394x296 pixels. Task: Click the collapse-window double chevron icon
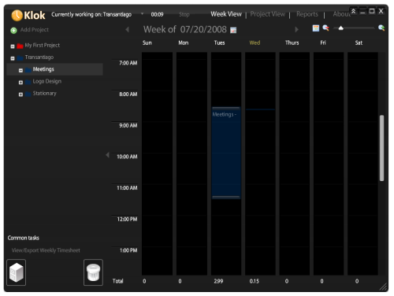(x=354, y=11)
